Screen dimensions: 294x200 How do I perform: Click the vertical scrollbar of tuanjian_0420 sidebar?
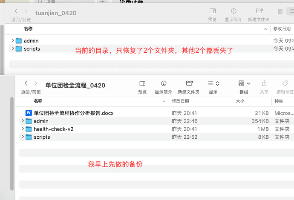click(2, 50)
